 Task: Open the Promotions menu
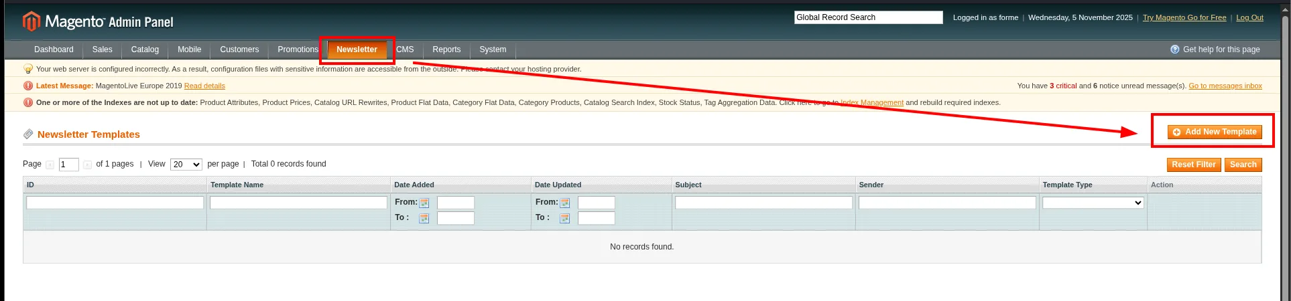click(x=298, y=49)
